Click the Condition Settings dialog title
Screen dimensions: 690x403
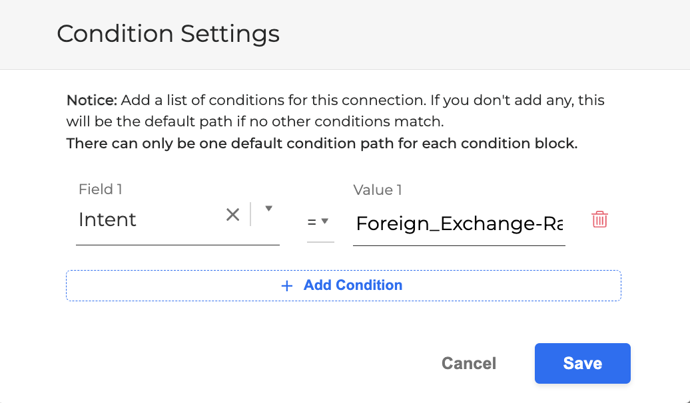[x=168, y=34]
